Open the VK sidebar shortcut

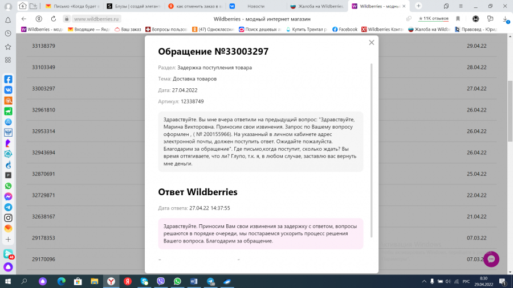[x=8, y=90]
